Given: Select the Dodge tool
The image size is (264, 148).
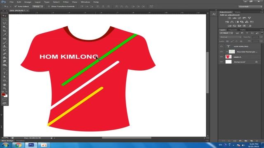Looking at the screenshot, I should tap(4, 65).
